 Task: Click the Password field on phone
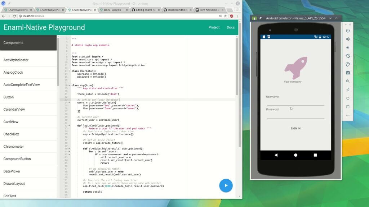point(295,115)
